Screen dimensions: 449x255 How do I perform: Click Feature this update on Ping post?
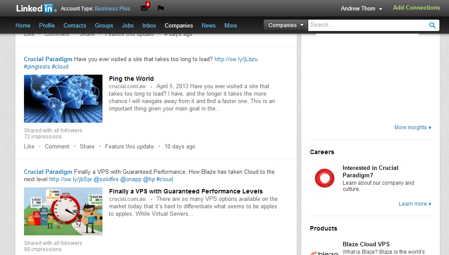coord(129,147)
